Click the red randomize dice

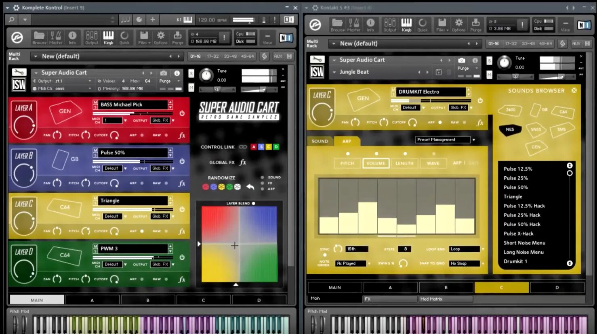click(x=206, y=187)
